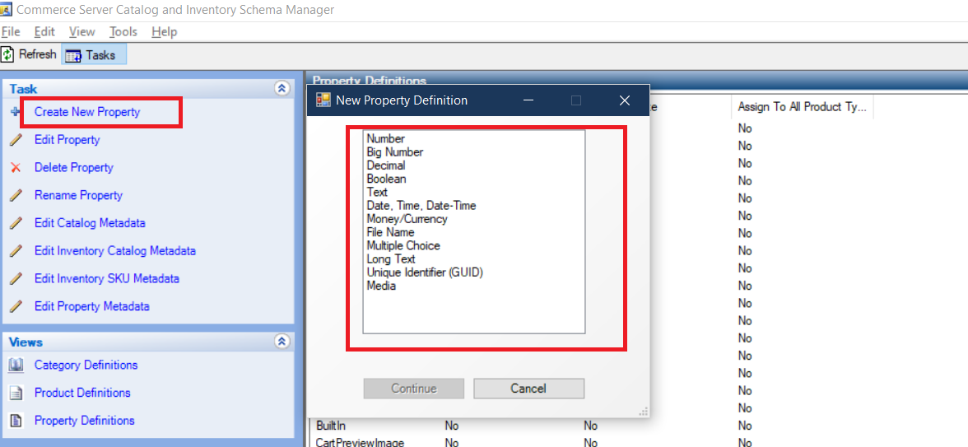Select Big Number in the type list
This screenshot has width=968, height=447.
(x=395, y=151)
